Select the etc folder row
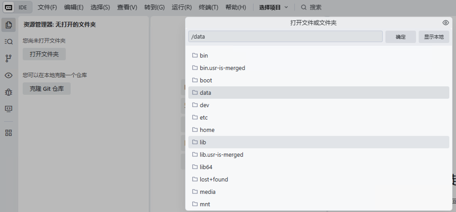 [318, 117]
